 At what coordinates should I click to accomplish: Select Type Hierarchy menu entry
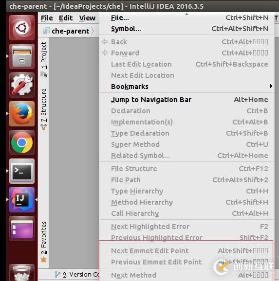(186, 191)
